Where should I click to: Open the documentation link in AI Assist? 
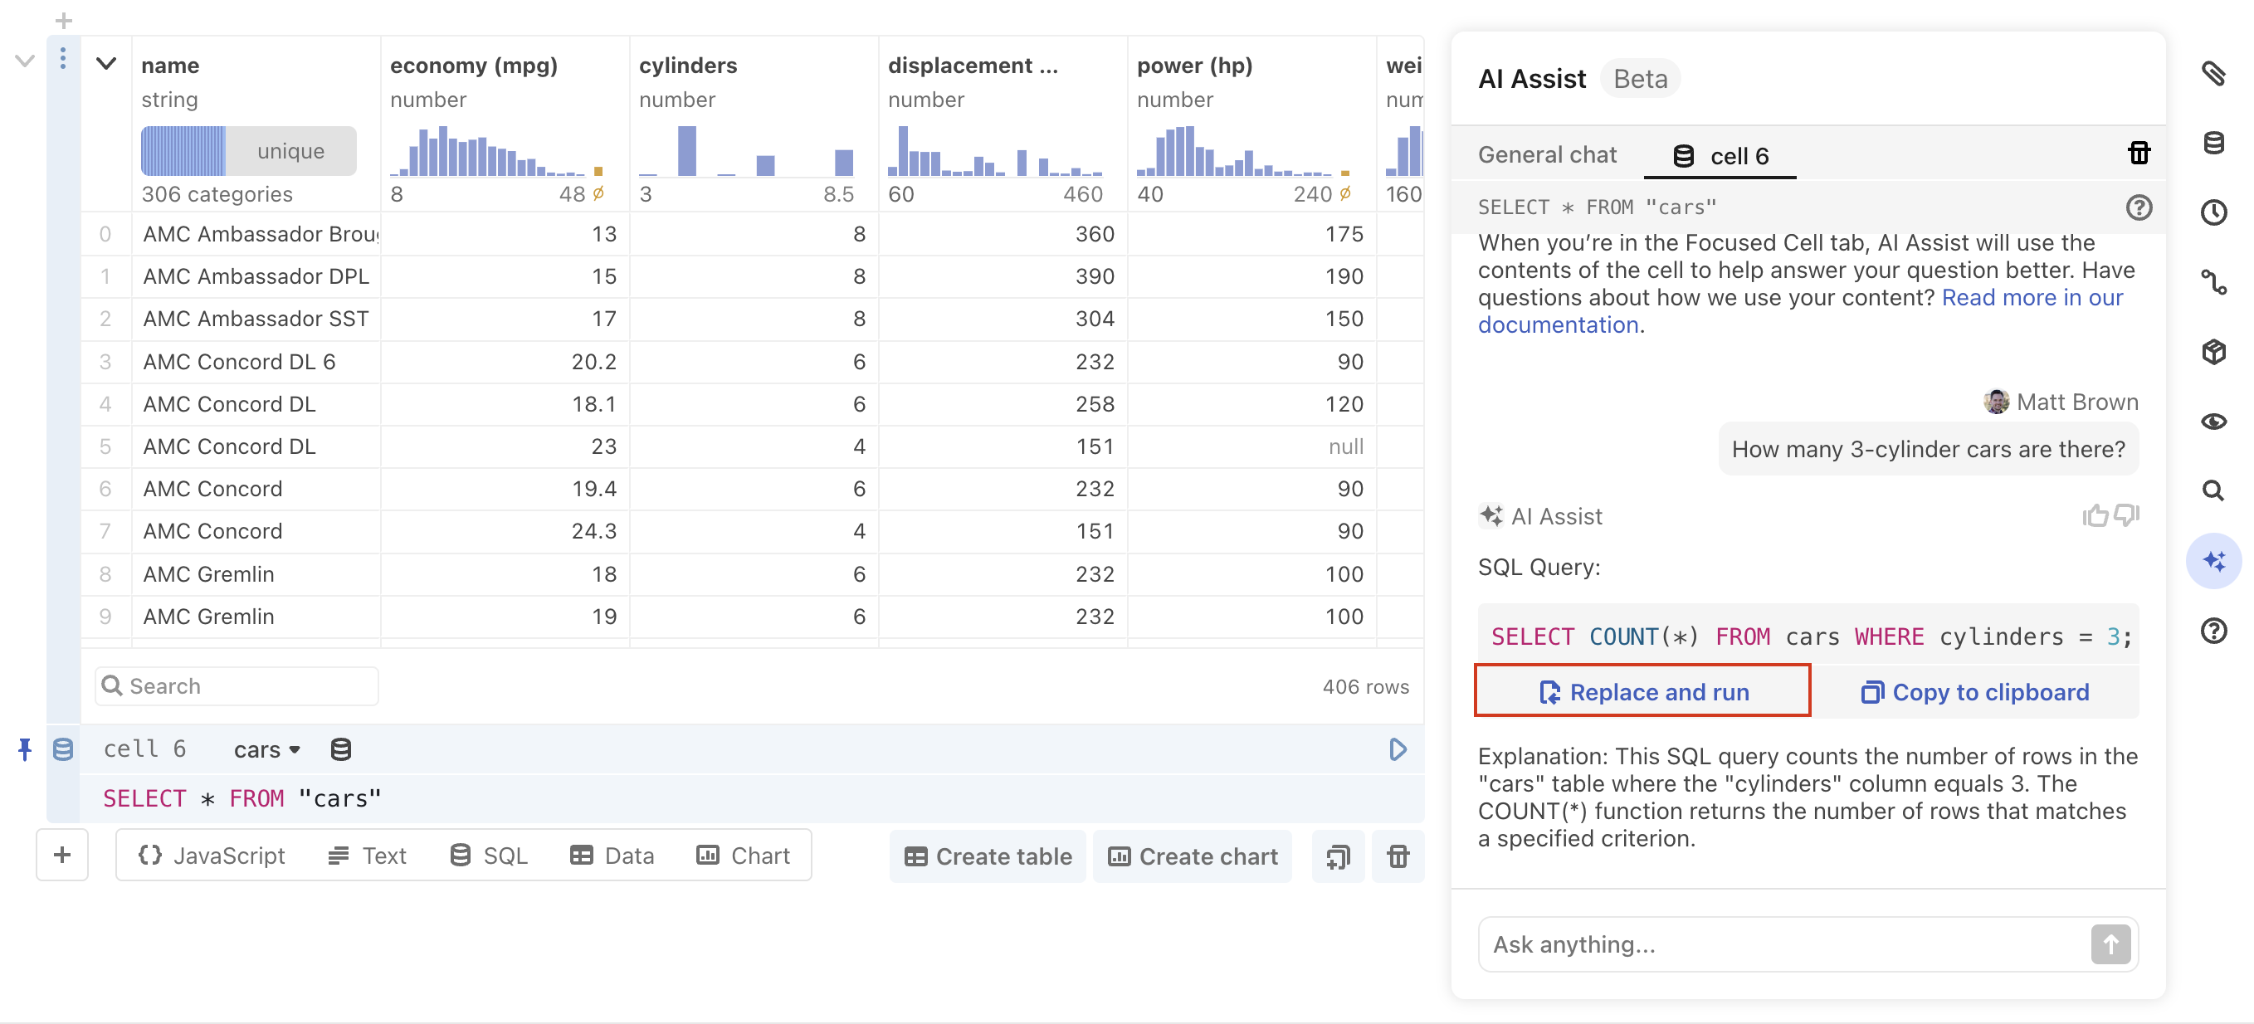pyautogui.click(x=1559, y=324)
